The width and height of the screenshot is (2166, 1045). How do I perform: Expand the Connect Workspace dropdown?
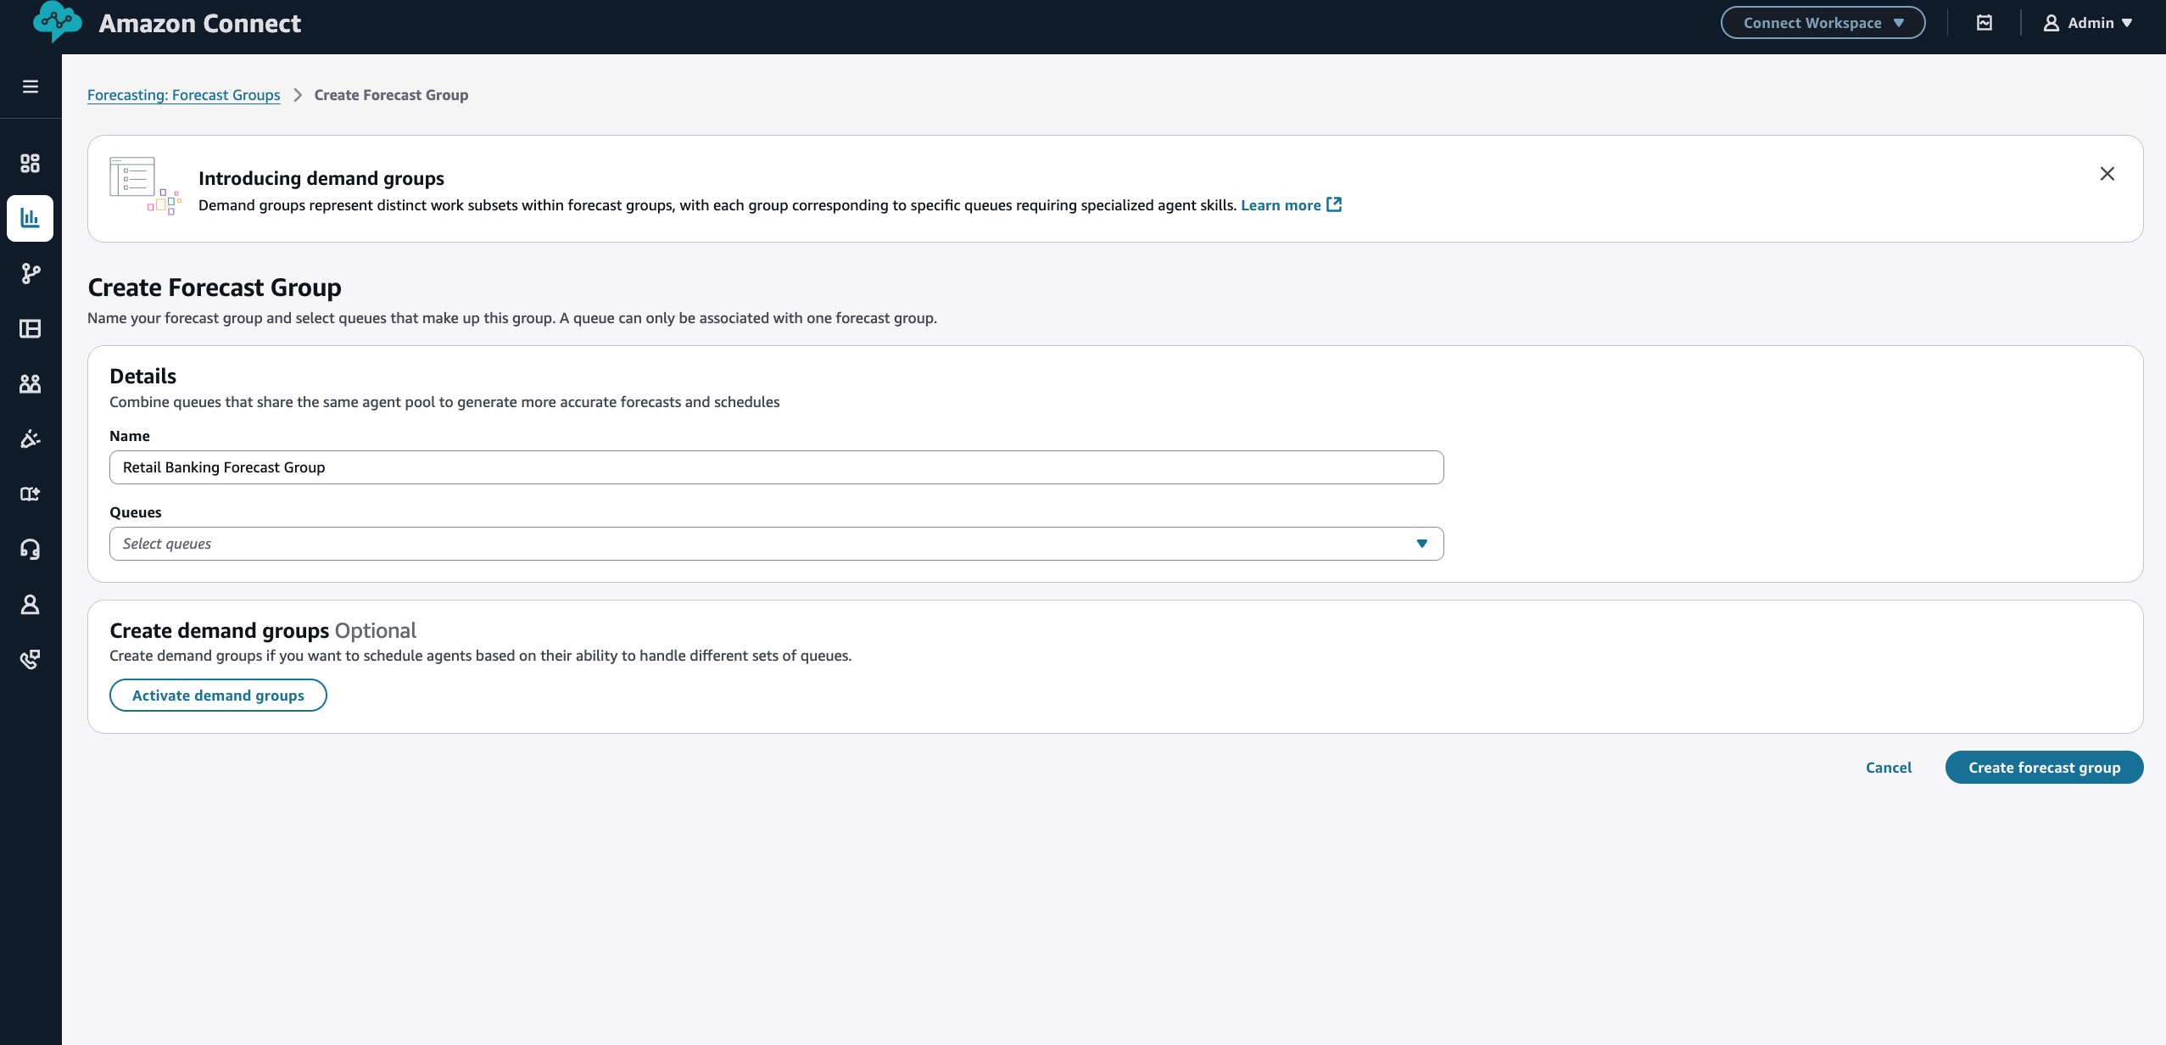tap(1823, 23)
